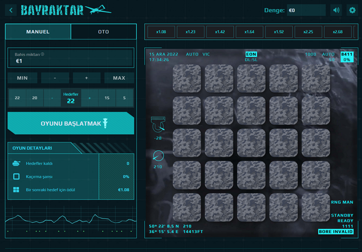Image resolution: width=362 pixels, height=252 pixels.
Task: Select the 5 targets preset
Action: pos(124,98)
